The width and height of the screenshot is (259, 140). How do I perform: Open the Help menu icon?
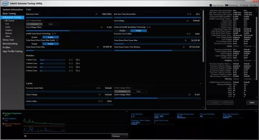pyautogui.click(x=251, y=5)
